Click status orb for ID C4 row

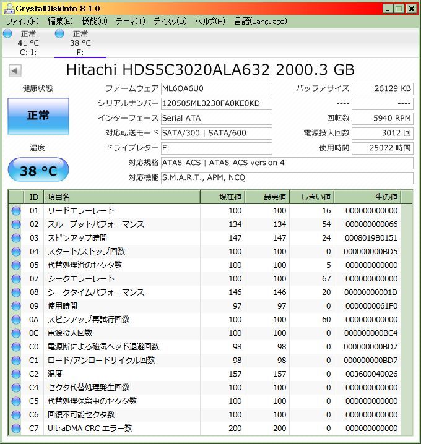tap(16, 387)
